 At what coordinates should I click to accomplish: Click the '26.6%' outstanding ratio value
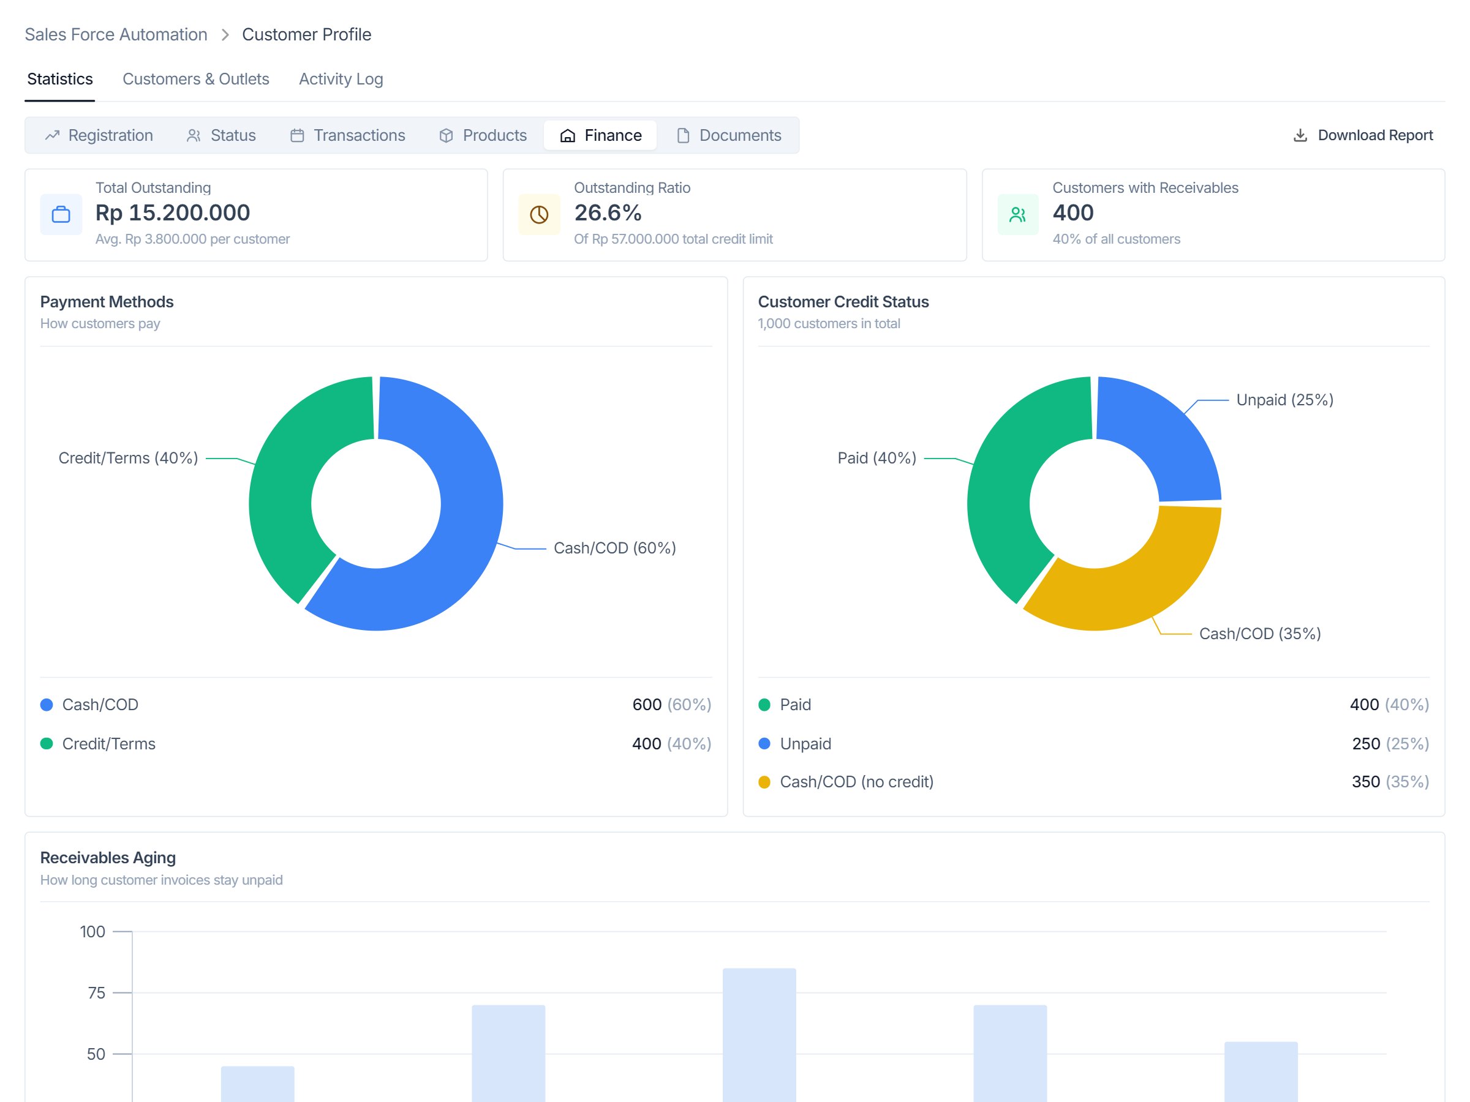(608, 212)
